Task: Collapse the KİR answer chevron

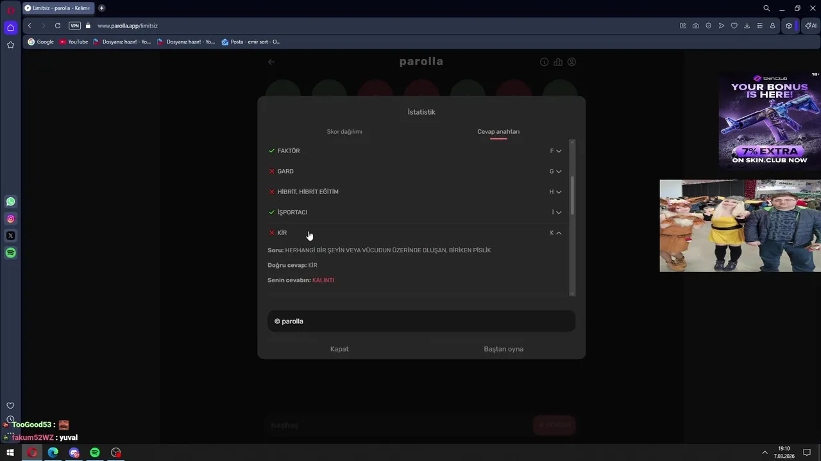Action: point(559,233)
